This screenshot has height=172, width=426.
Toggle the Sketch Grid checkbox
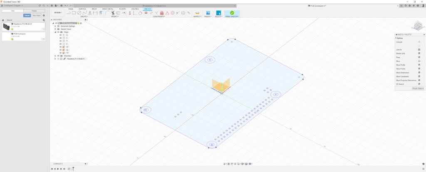[x=419, y=54]
